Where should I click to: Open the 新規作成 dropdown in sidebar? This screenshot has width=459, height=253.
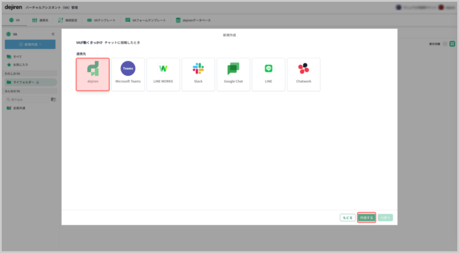[x=30, y=44]
